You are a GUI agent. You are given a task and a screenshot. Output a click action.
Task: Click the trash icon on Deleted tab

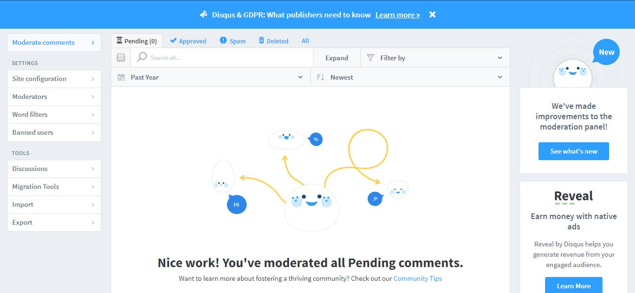(x=261, y=41)
